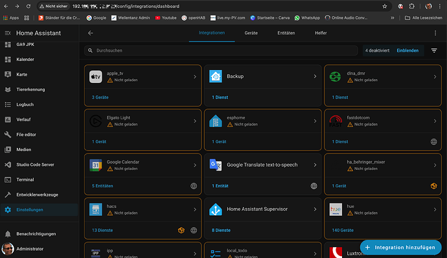Click the Elgato Light logo
The height and width of the screenshot is (258, 447).
click(x=95, y=121)
